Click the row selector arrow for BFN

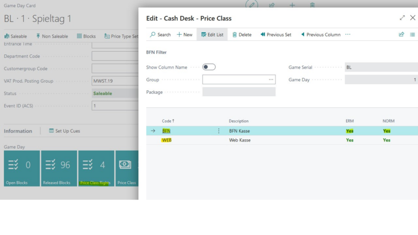tap(153, 131)
